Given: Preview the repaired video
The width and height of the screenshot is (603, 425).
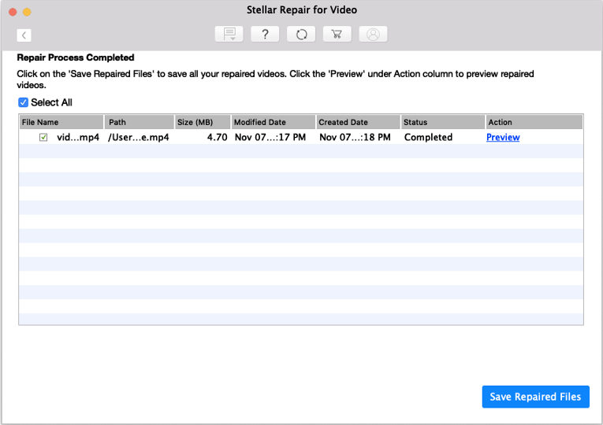Looking at the screenshot, I should 503,137.
